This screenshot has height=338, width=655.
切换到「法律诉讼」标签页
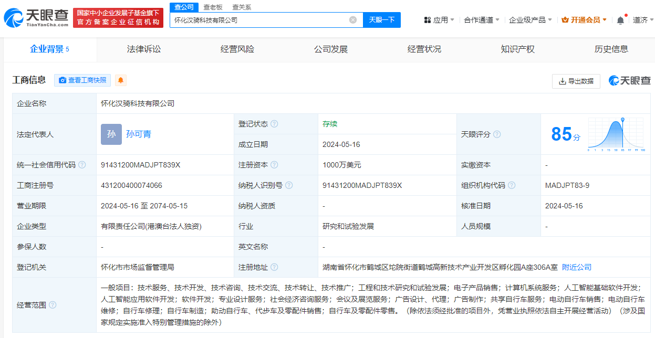(x=143, y=49)
